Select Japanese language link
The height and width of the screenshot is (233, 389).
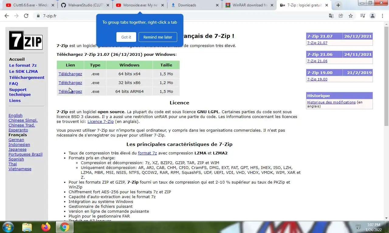click(17, 149)
